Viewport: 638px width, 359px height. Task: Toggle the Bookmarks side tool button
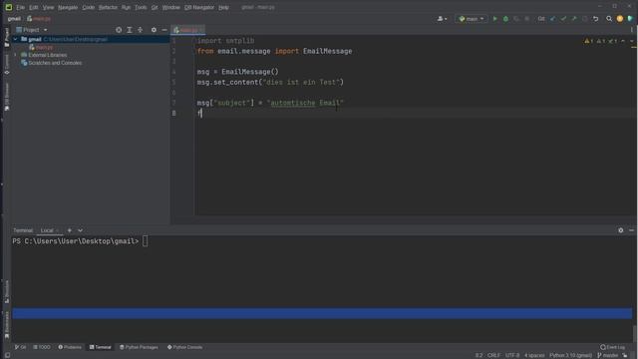click(7, 325)
